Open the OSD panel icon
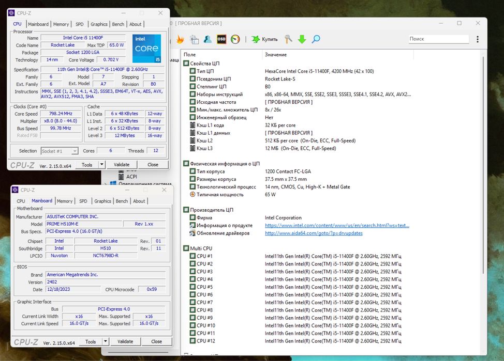Image resolution: width=504 pixels, height=361 pixels. click(x=221, y=39)
